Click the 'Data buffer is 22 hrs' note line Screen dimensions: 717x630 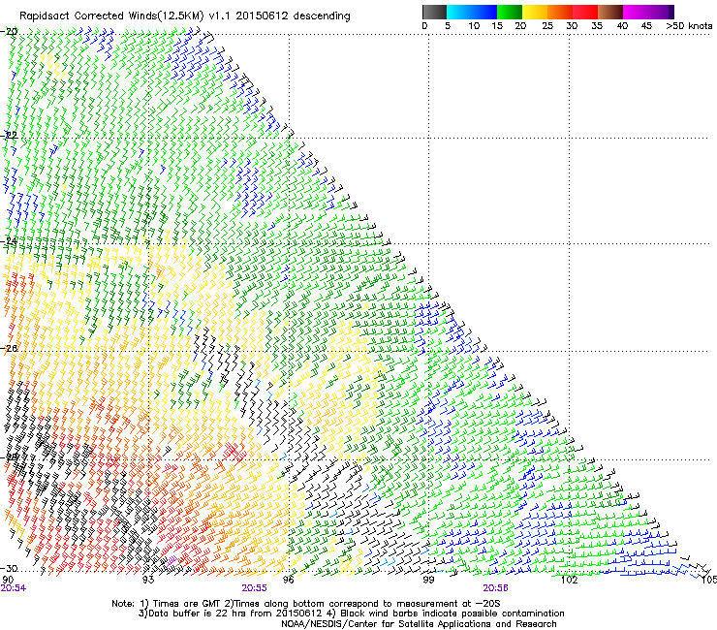click(351, 614)
